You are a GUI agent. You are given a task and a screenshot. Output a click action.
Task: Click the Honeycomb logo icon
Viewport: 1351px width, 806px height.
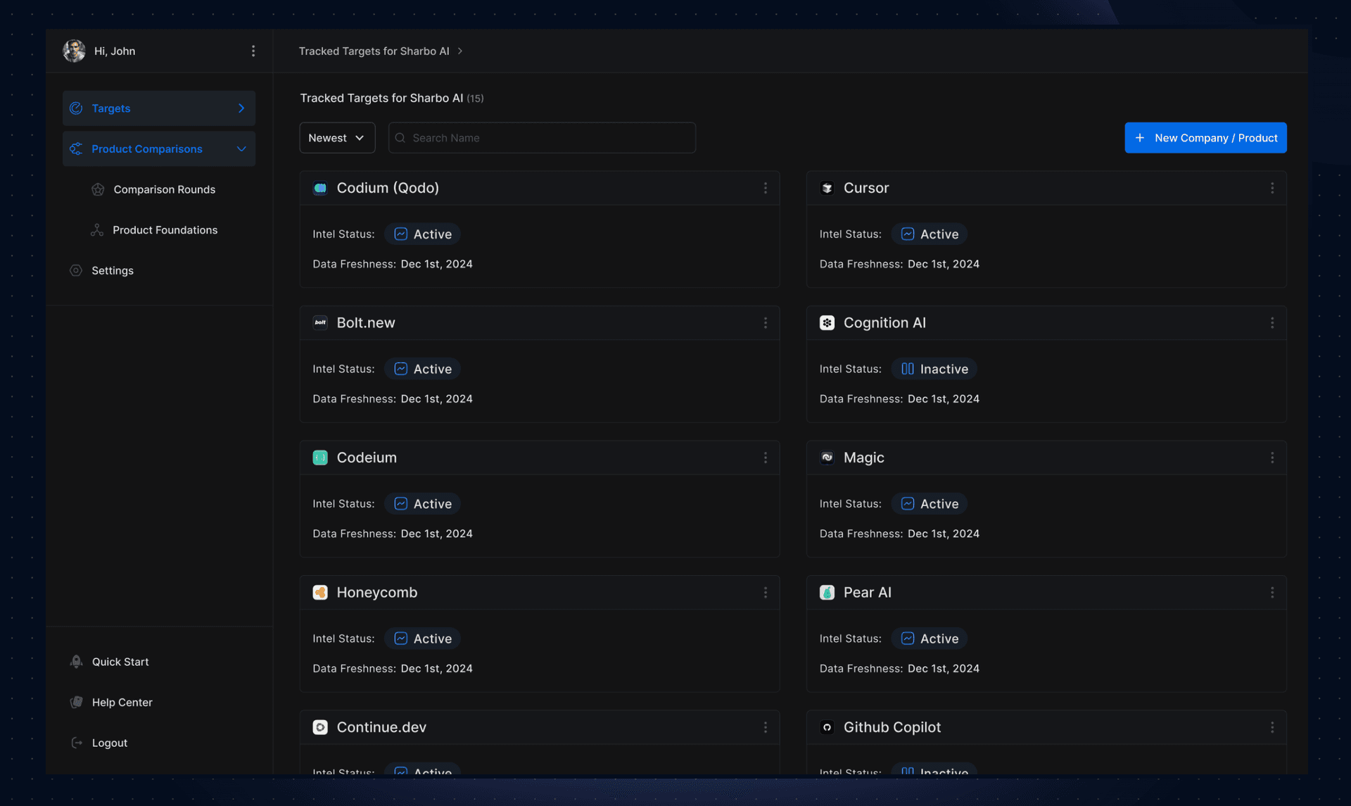[x=320, y=593]
